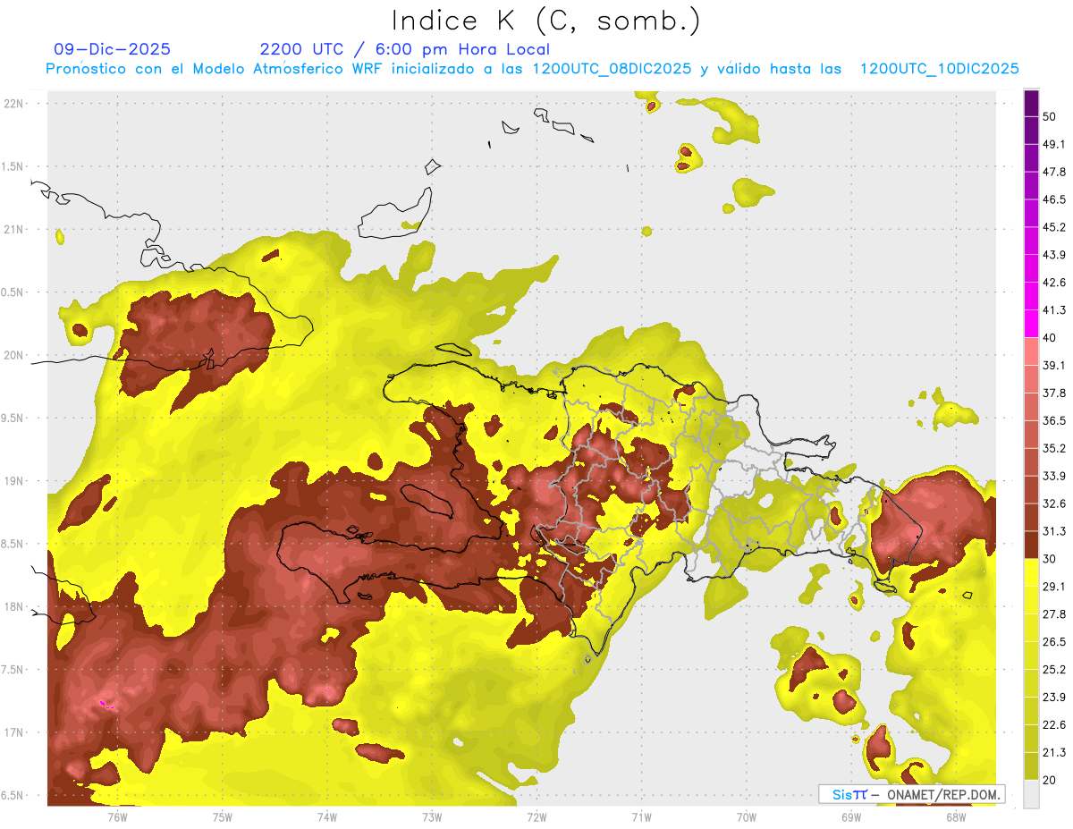
Task: Click the dark purple swatch beside 50
Action: click(1031, 104)
